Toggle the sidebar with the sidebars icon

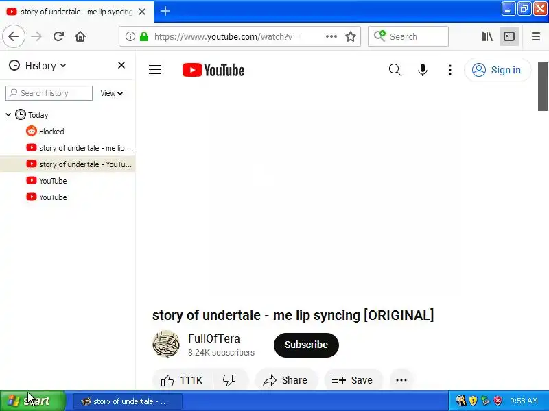509,36
